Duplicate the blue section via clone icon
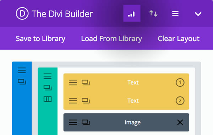Image resolution: width=213 pixels, height=135 pixels. [x=22, y=82]
